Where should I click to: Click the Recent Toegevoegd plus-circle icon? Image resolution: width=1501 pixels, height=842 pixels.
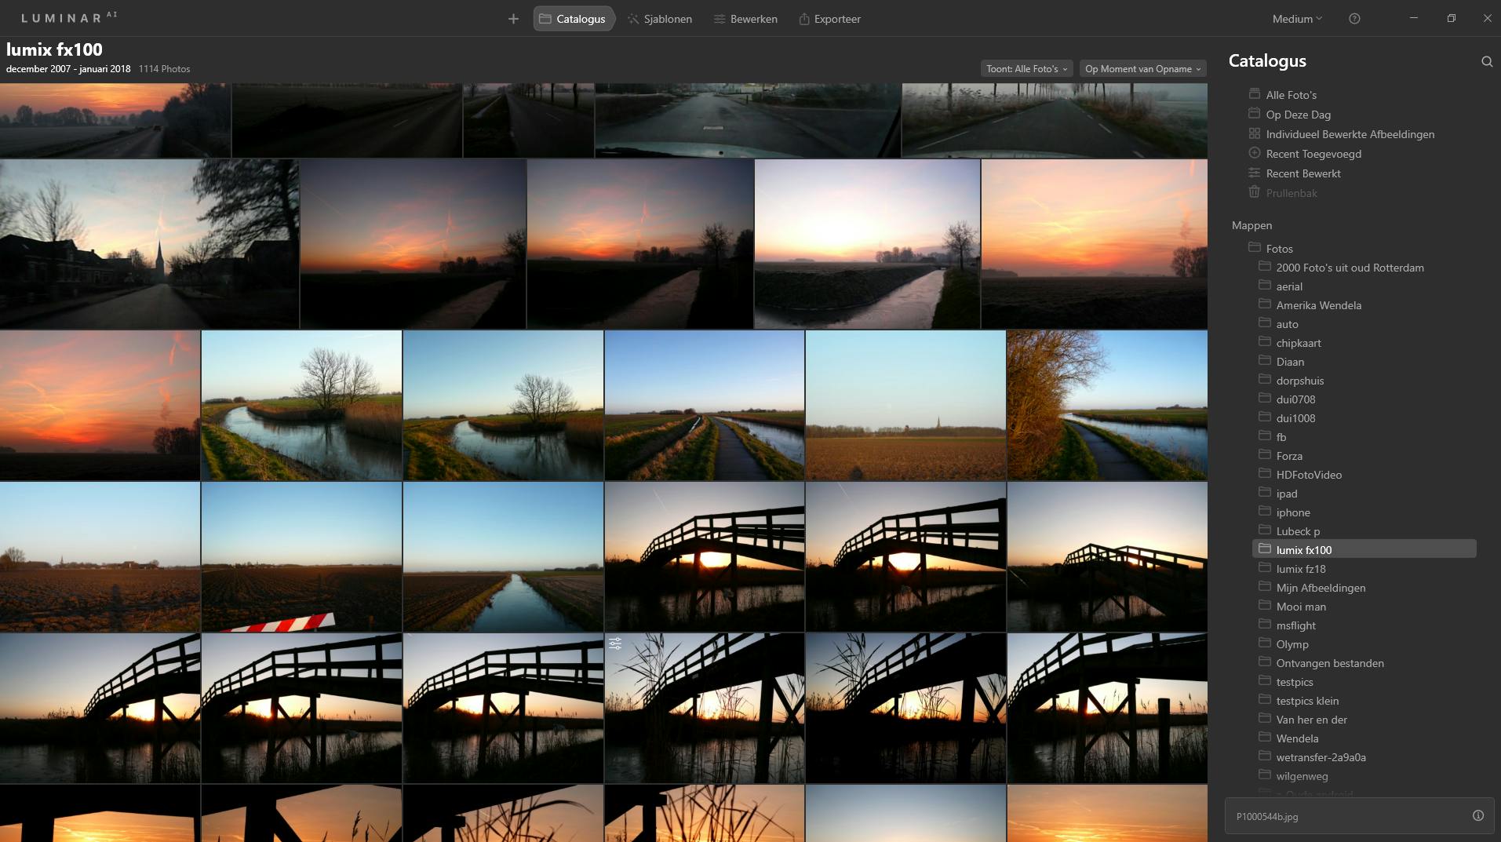click(1255, 153)
